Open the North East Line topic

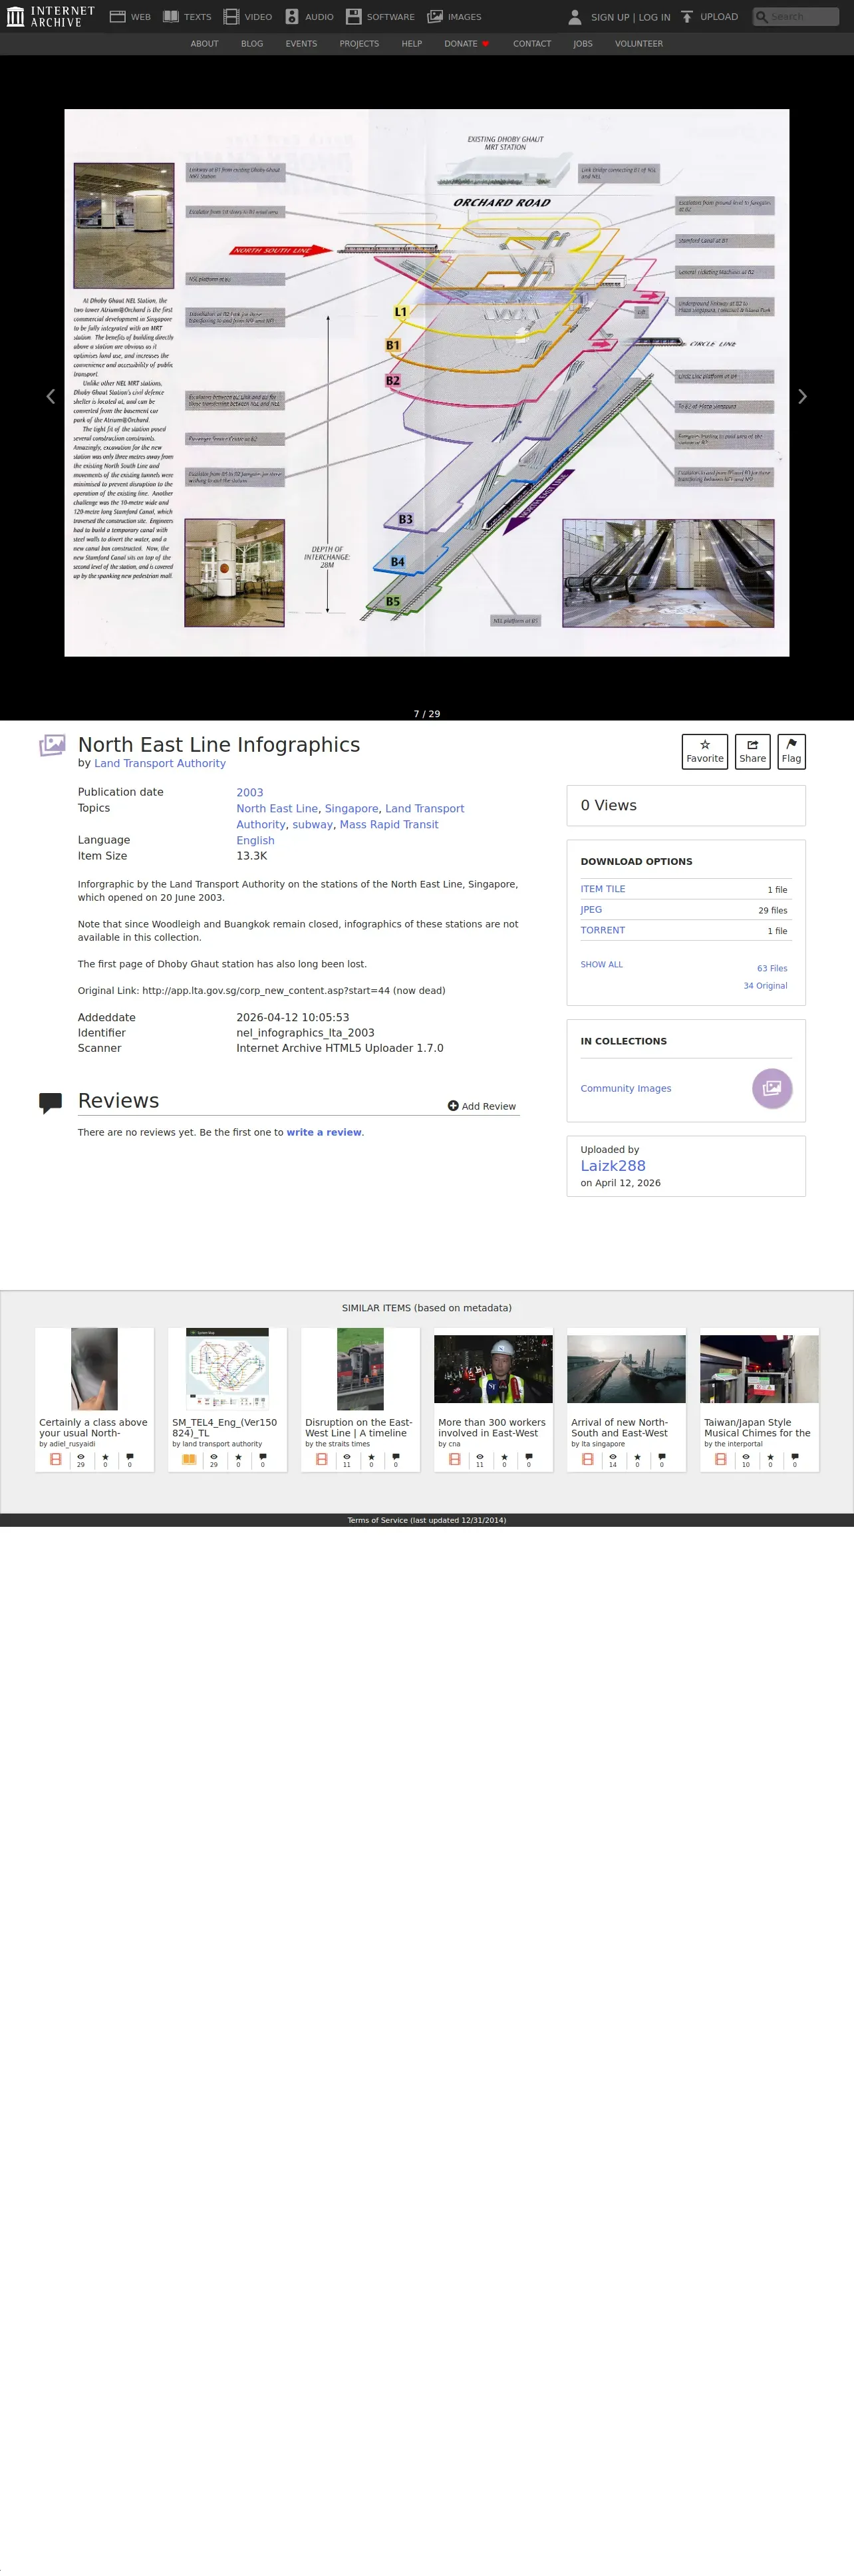(277, 809)
